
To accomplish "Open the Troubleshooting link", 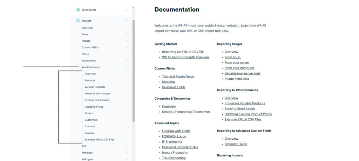I will pyautogui.click(x=174, y=158).
